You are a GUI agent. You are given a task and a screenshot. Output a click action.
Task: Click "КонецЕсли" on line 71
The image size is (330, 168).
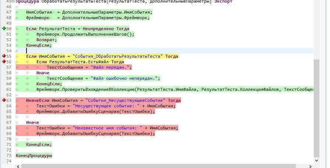click(38, 144)
